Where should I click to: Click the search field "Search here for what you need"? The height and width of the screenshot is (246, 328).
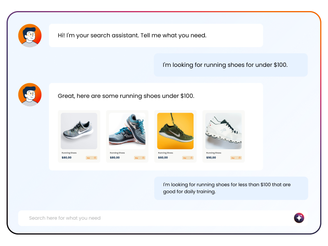163,218
